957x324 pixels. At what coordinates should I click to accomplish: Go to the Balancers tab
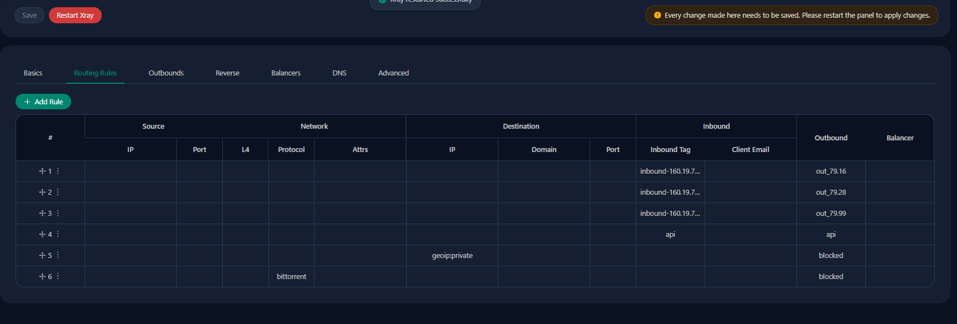coord(286,73)
